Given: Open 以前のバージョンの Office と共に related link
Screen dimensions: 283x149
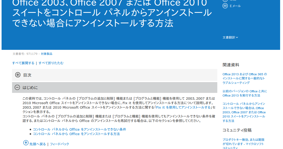Looking at the screenshot, I should (x=245, y=93).
